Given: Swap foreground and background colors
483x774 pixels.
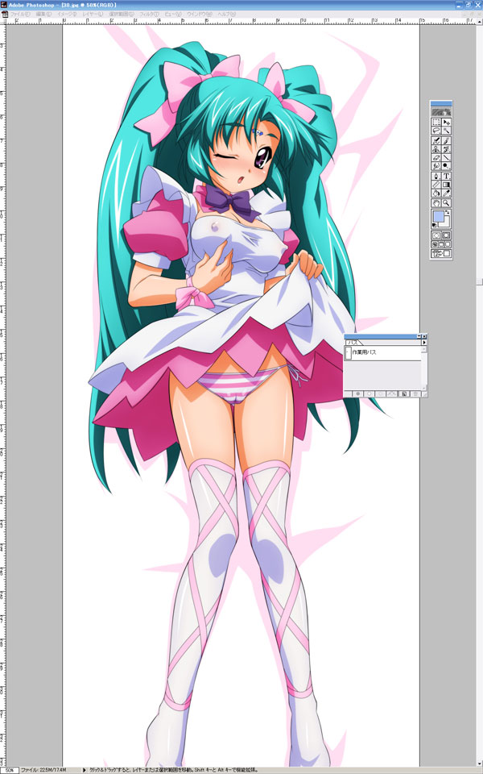Looking at the screenshot, I should click(x=447, y=212).
